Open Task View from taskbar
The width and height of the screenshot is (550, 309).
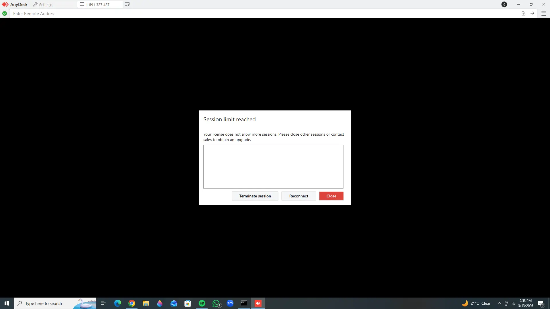103,303
